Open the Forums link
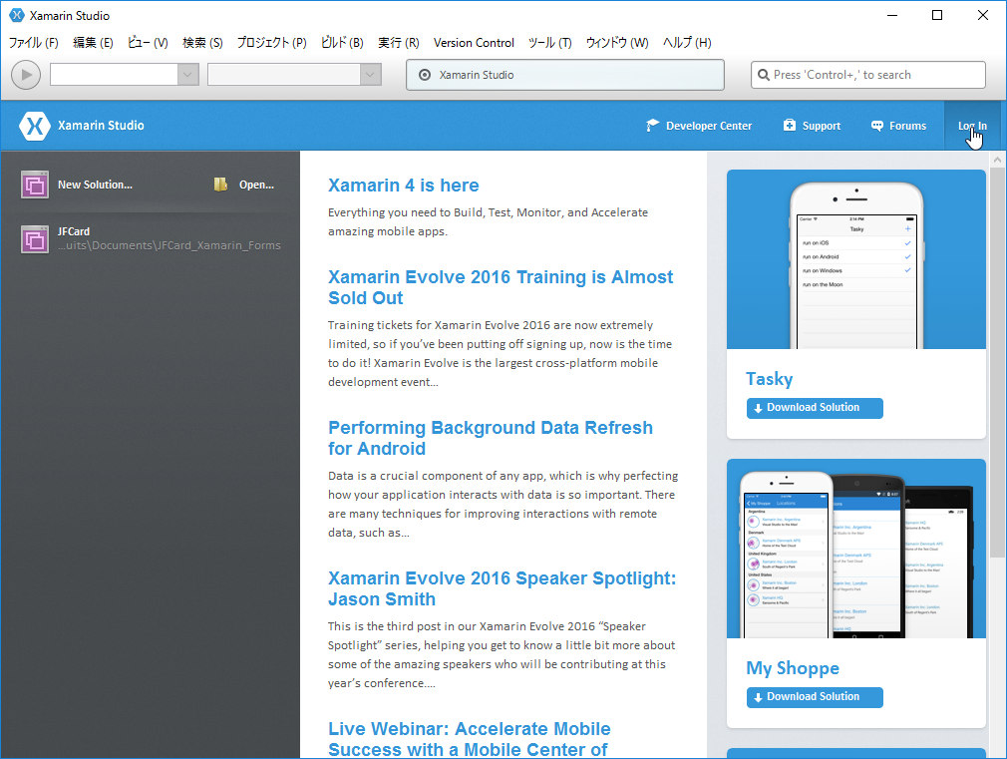1007x759 pixels. 907,126
